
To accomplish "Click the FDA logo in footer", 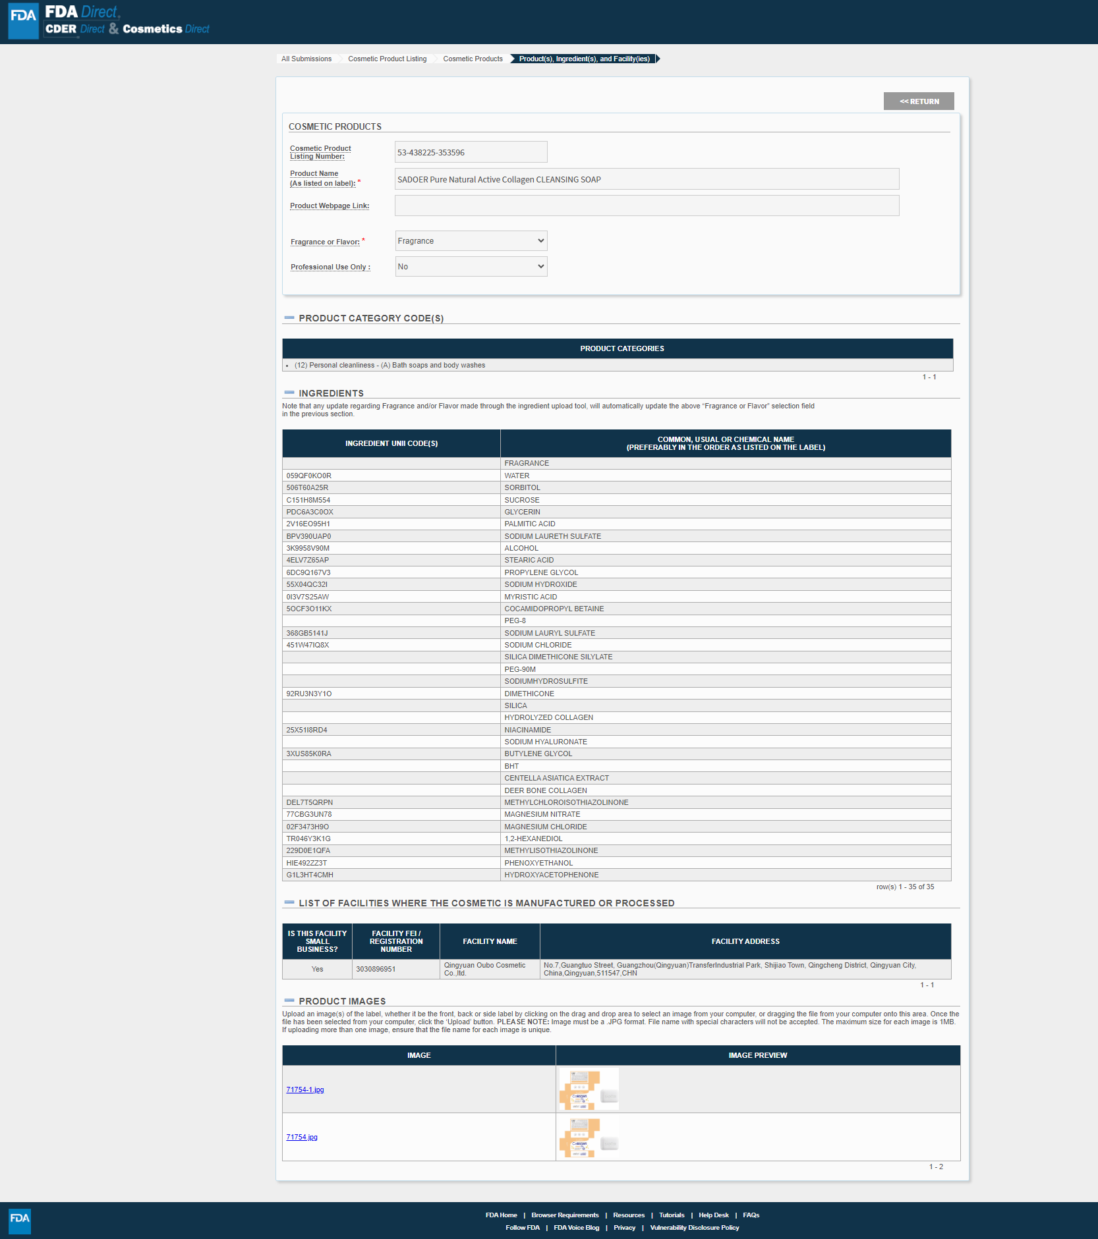I will click(20, 1221).
